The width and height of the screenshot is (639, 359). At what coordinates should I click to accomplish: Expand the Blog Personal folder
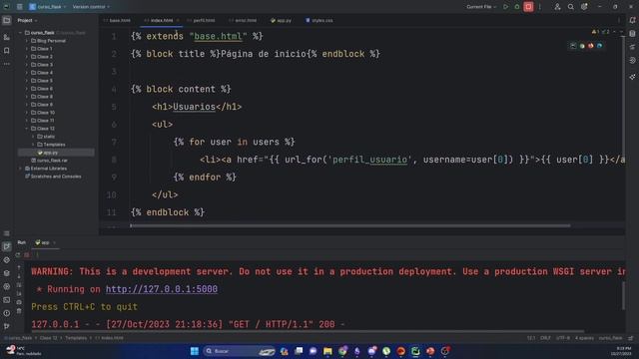pos(27,41)
